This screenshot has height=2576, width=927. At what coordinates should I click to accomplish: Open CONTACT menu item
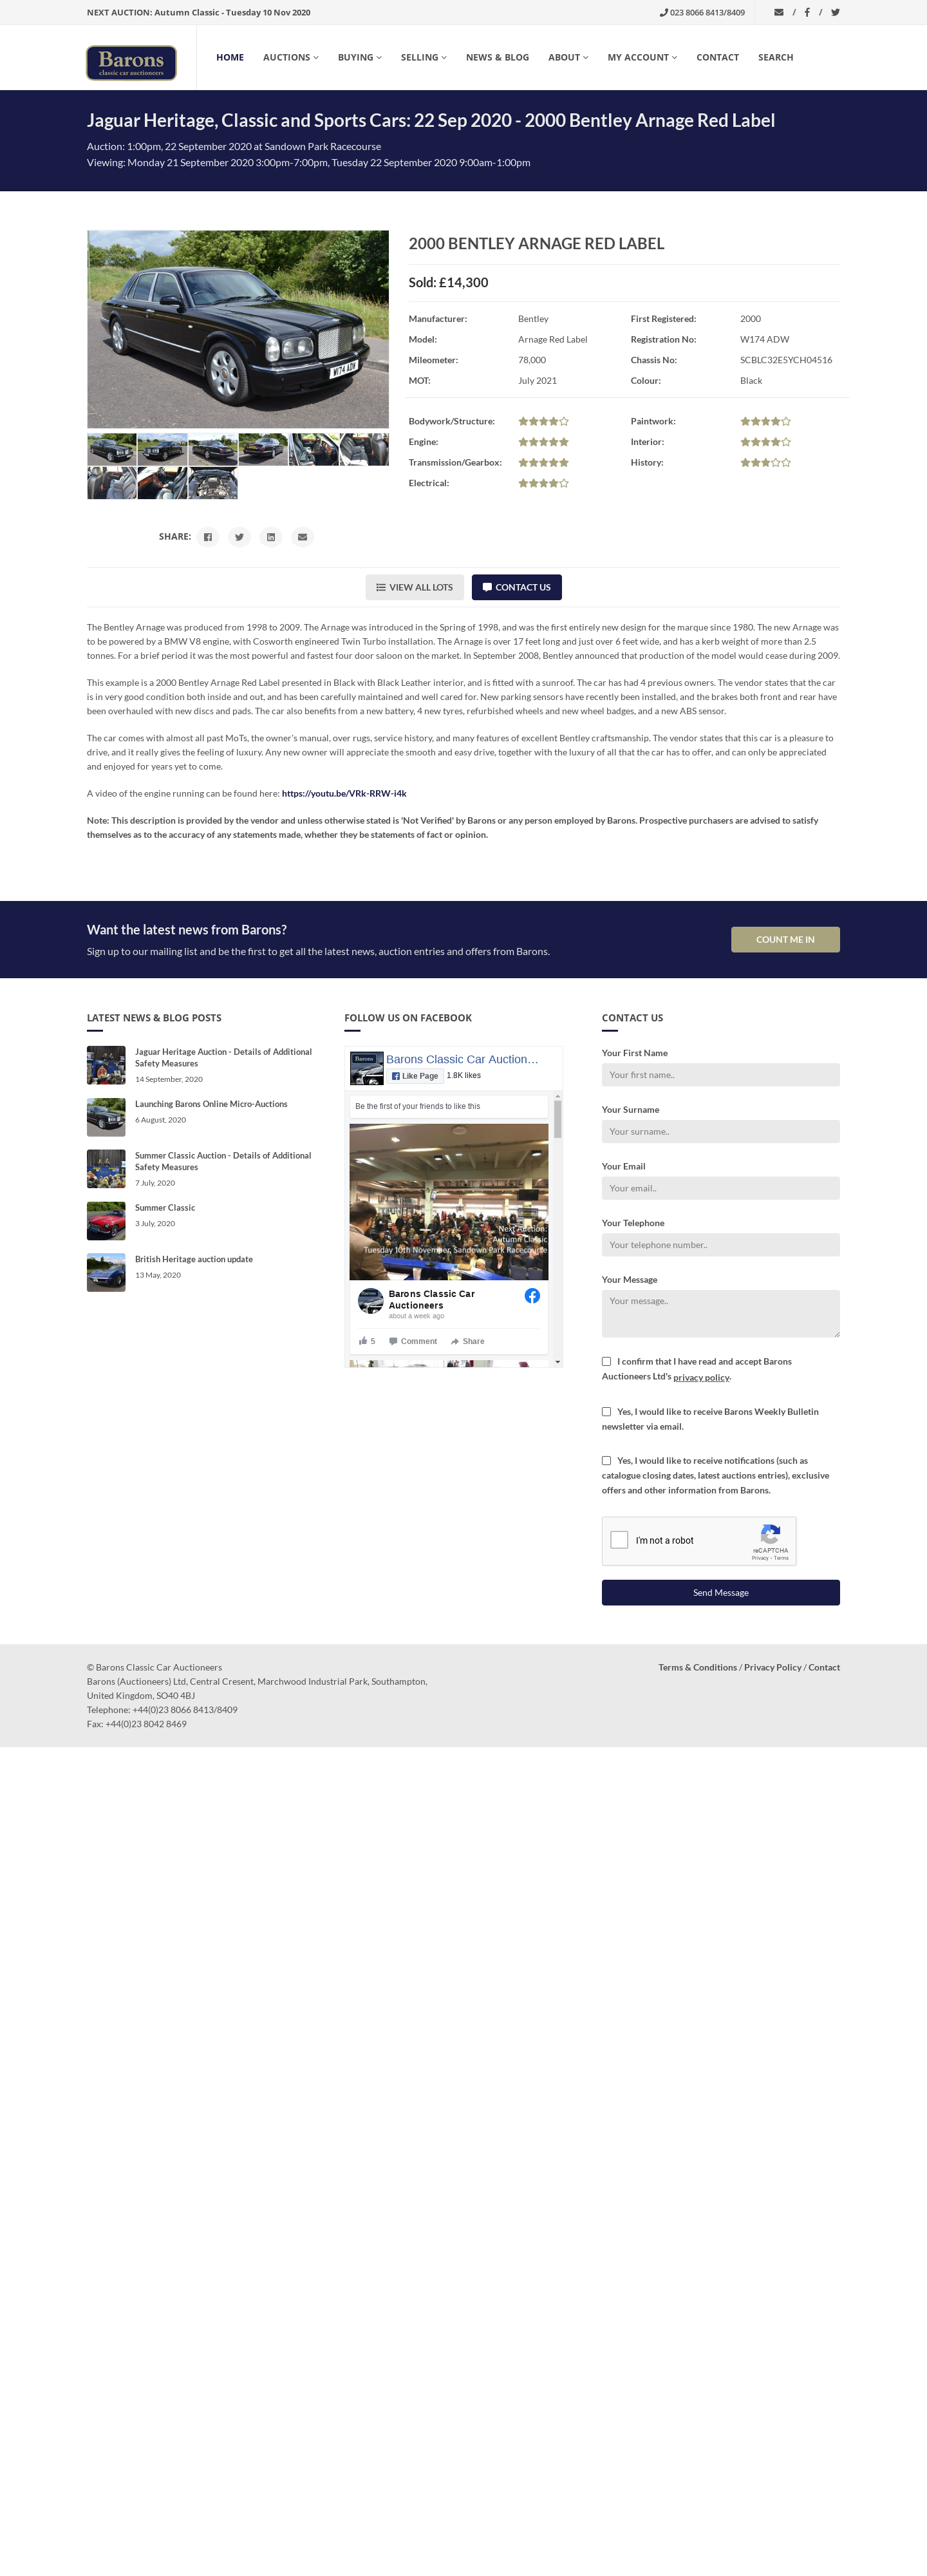point(717,57)
